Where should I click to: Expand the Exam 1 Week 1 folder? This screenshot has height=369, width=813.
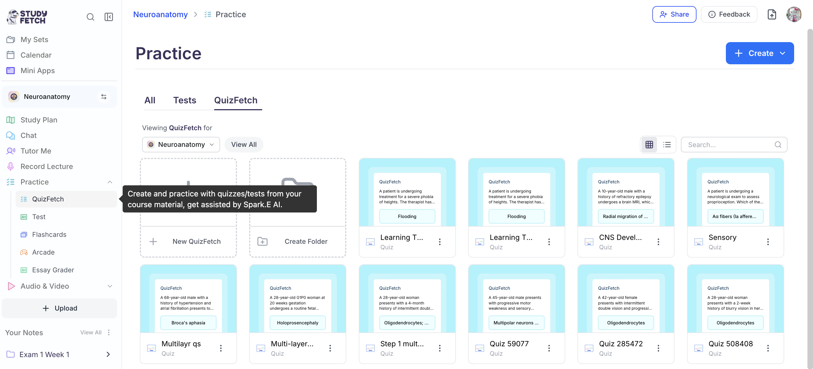(108, 354)
